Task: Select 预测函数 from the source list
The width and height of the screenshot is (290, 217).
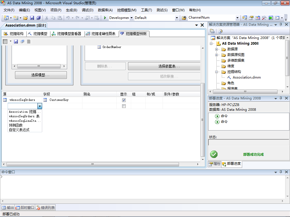Action: 25,125
